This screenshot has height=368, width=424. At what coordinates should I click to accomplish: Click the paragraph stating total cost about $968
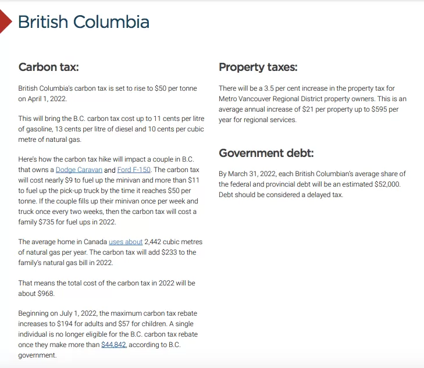106,288
